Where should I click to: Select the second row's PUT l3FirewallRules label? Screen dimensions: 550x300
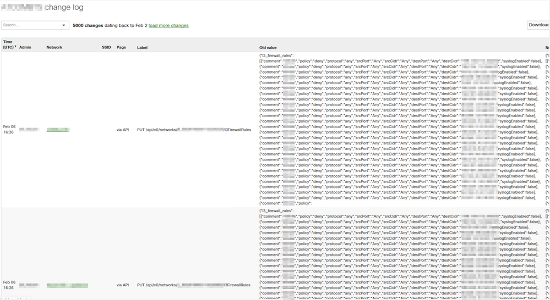194,285
